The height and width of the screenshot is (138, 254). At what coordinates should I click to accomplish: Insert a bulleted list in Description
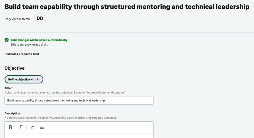[42, 127]
